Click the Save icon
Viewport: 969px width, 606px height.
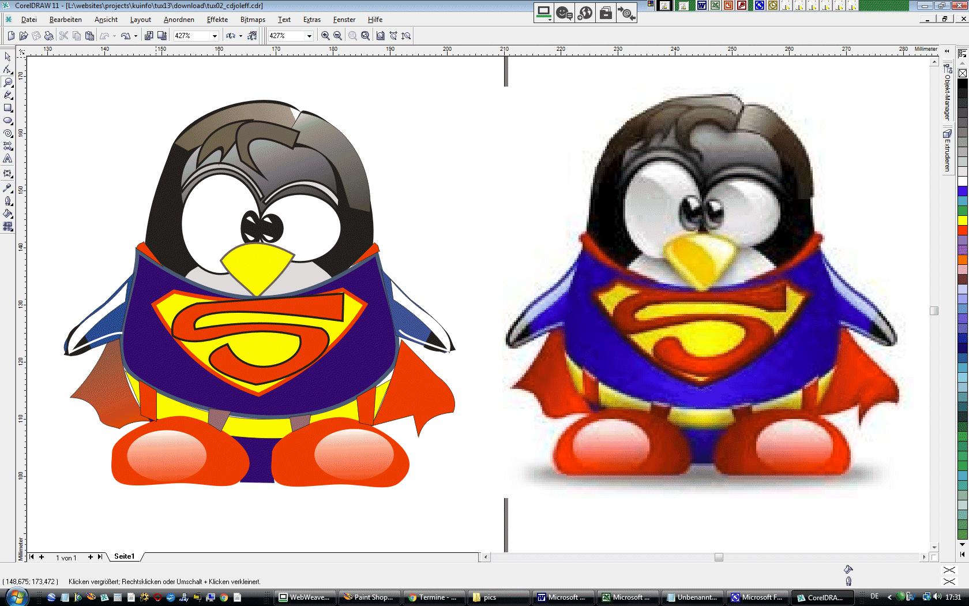click(x=36, y=36)
